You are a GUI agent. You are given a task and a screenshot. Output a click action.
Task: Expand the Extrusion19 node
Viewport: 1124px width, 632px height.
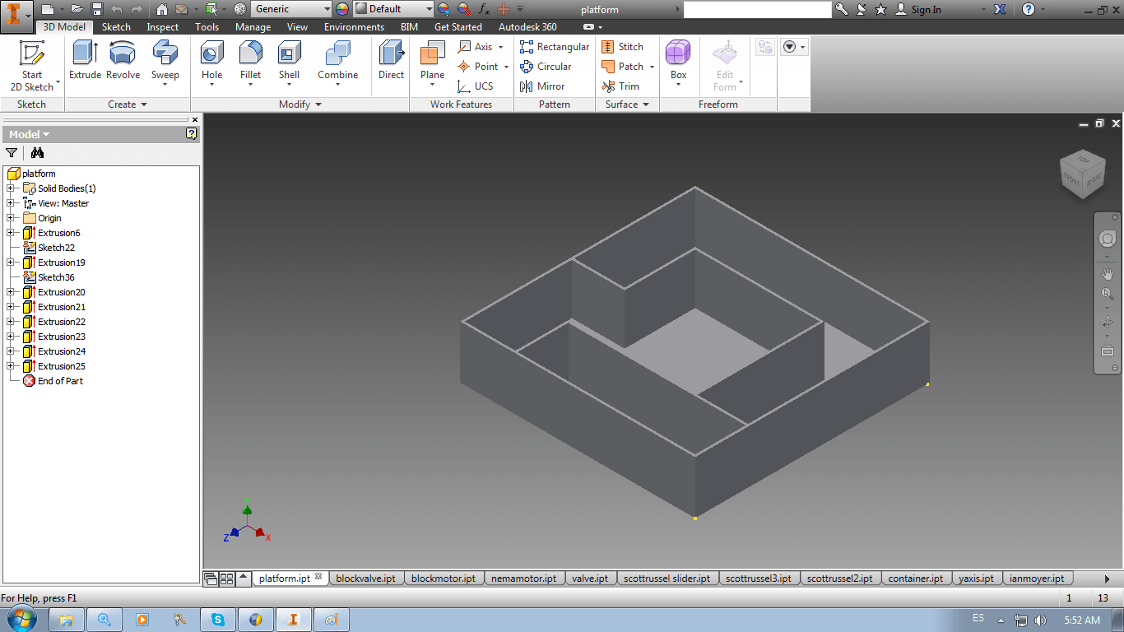11,263
